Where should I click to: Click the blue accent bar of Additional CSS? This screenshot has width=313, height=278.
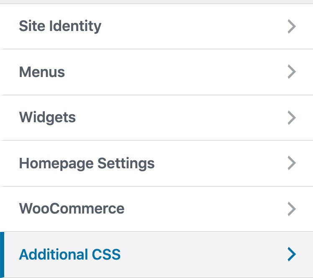coord(2,255)
